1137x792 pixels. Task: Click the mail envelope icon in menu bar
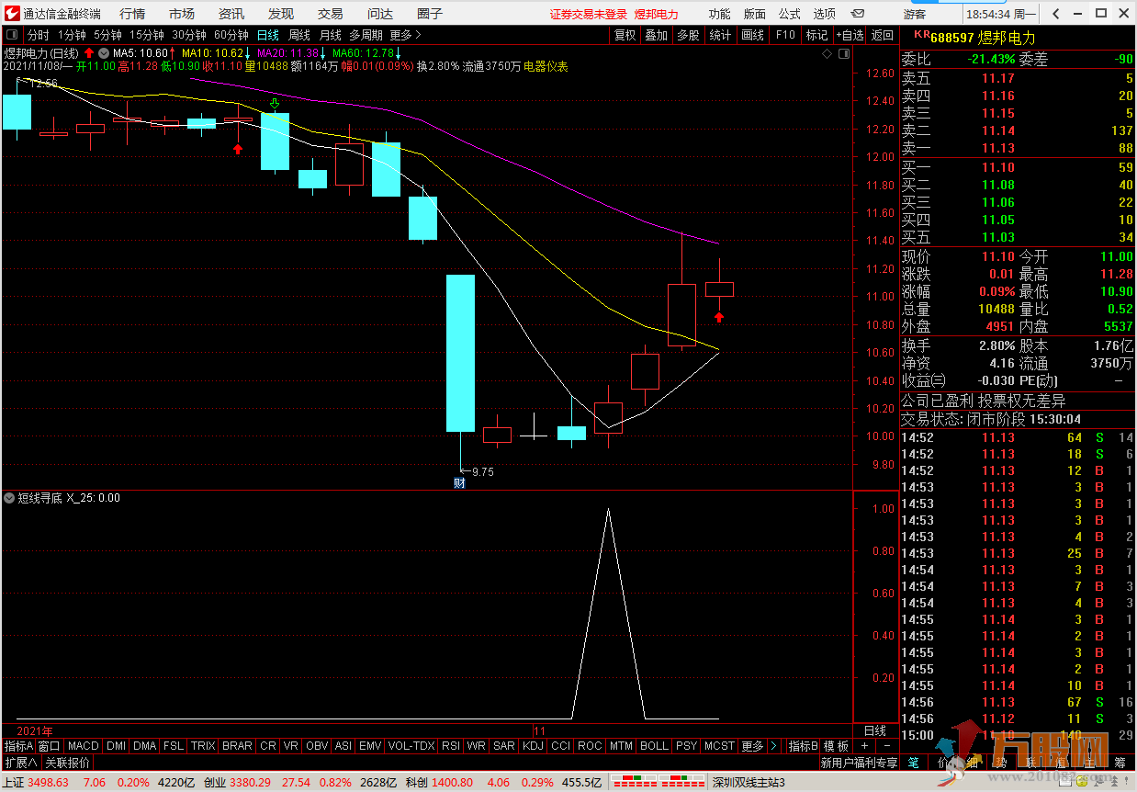(856, 14)
